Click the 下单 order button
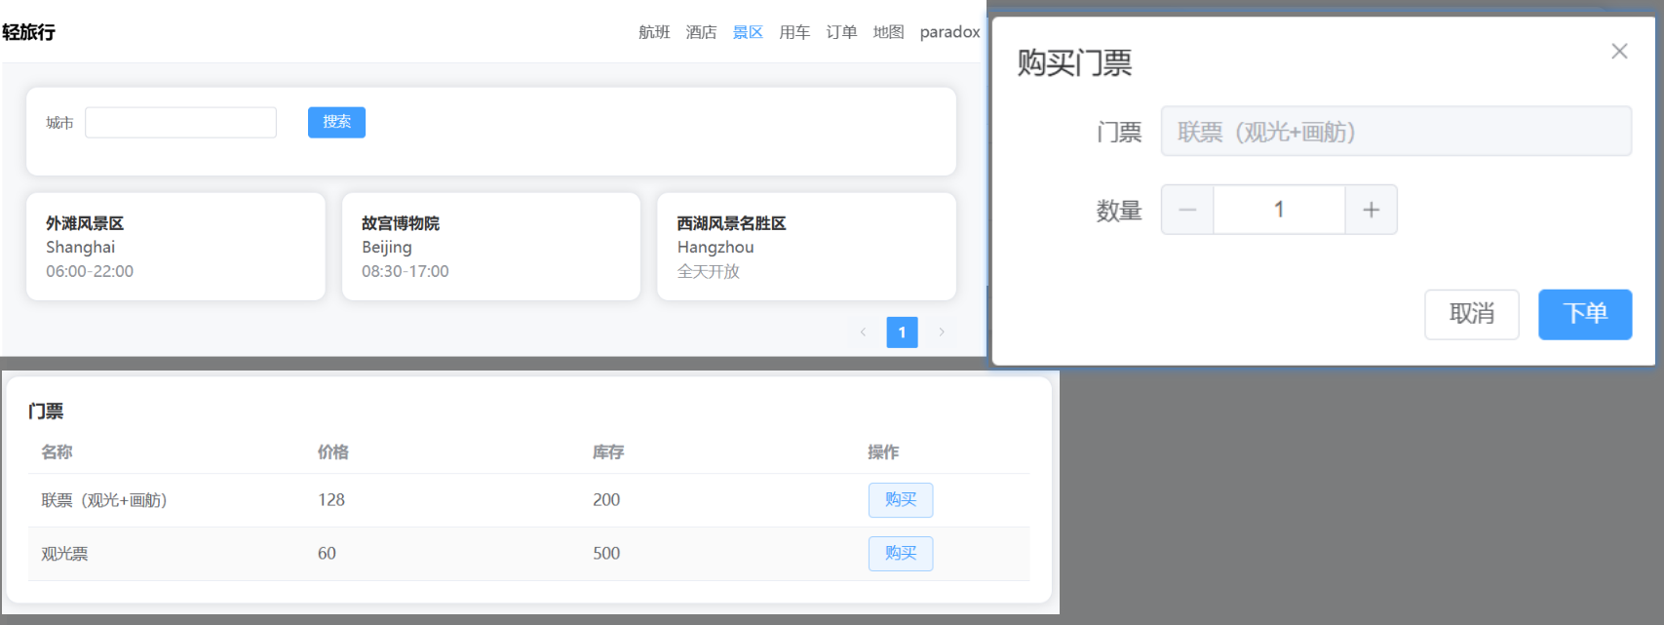Image resolution: width=1664 pixels, height=625 pixels. pyautogui.click(x=1584, y=314)
